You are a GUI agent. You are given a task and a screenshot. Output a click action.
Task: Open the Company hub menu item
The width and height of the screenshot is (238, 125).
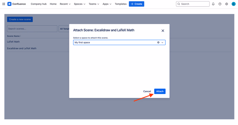[x=39, y=4]
